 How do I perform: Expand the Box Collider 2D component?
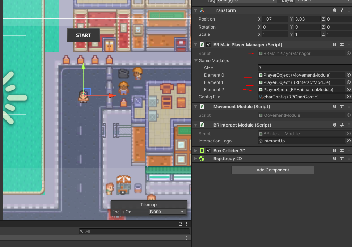[195, 150]
